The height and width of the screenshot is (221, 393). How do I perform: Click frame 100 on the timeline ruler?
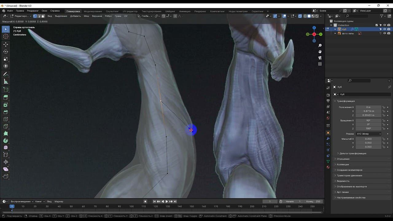click(131, 206)
